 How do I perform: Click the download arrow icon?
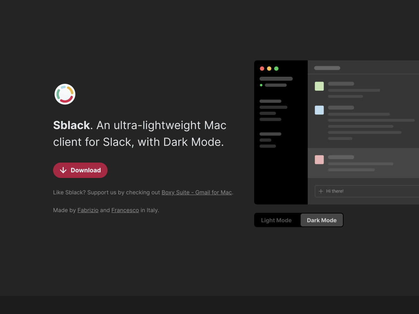coord(63,170)
